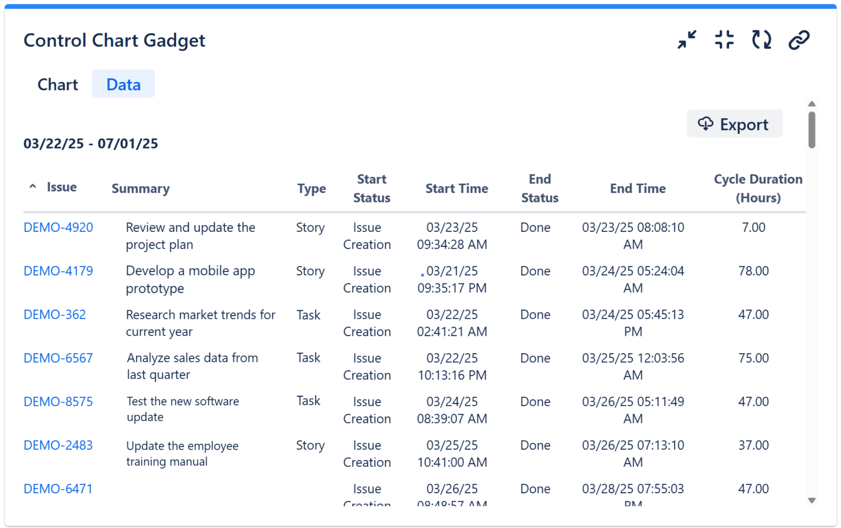The image size is (841, 528).
Task: Open issue DEMO-4179
Action: click(58, 271)
